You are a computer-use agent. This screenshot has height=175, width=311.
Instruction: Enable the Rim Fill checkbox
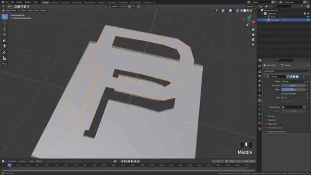[282, 98]
